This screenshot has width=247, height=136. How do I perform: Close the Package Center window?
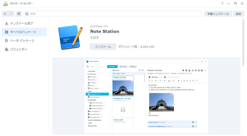[242, 3]
